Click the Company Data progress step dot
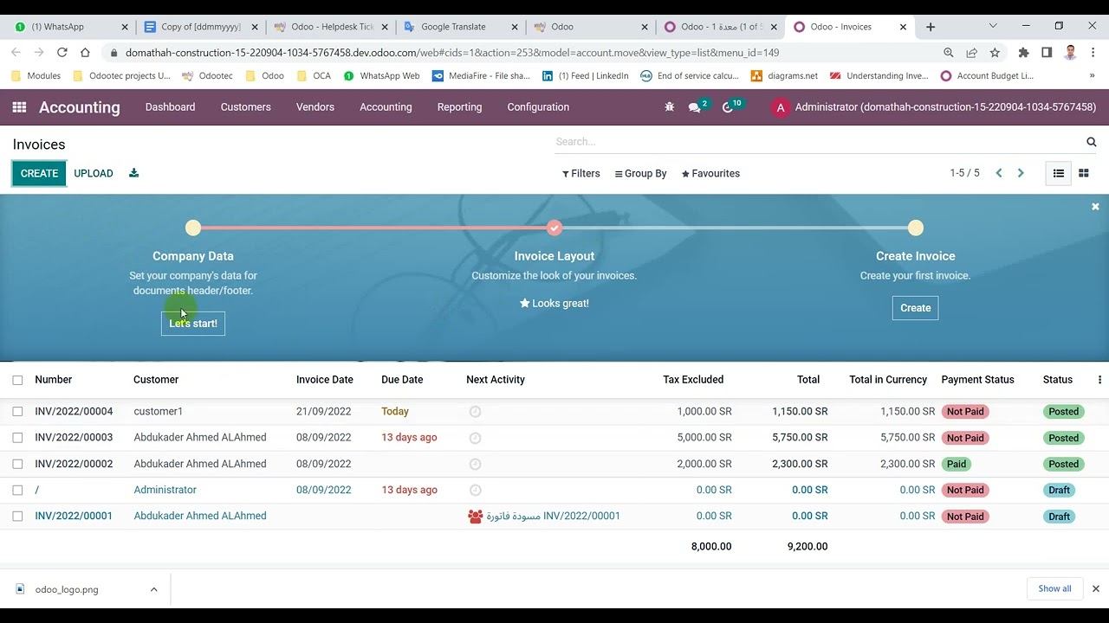The image size is (1109, 623). coord(193,228)
